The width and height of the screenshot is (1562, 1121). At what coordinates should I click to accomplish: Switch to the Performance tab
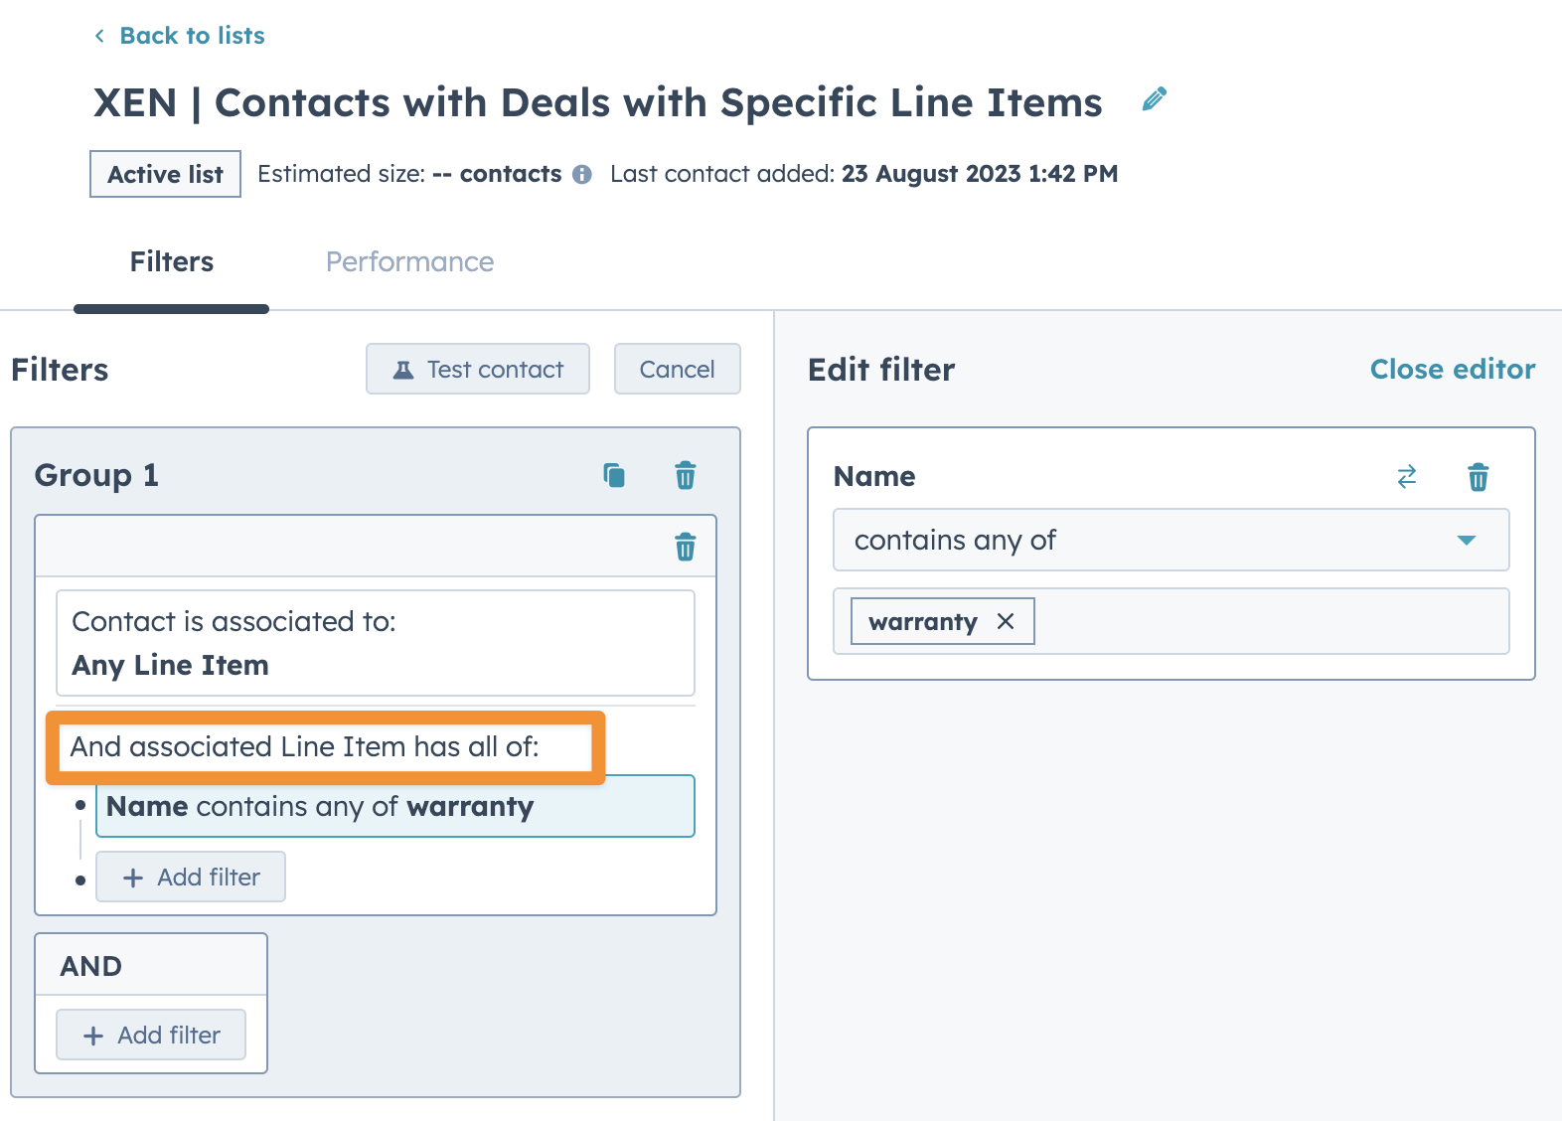[x=409, y=261]
